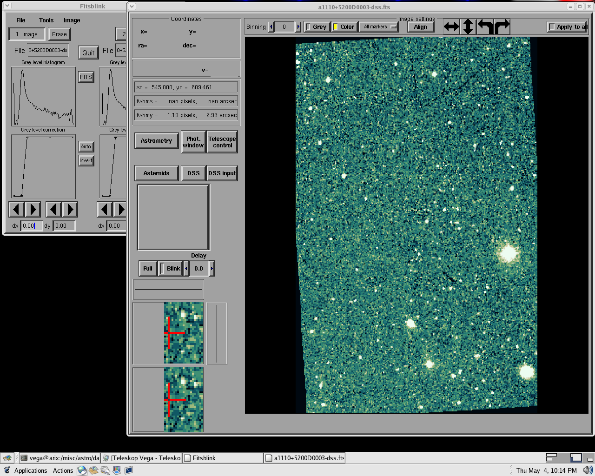The width and height of the screenshot is (595, 476).
Task: Switch workspace using the pager's first cell
Action: pyautogui.click(x=551, y=458)
